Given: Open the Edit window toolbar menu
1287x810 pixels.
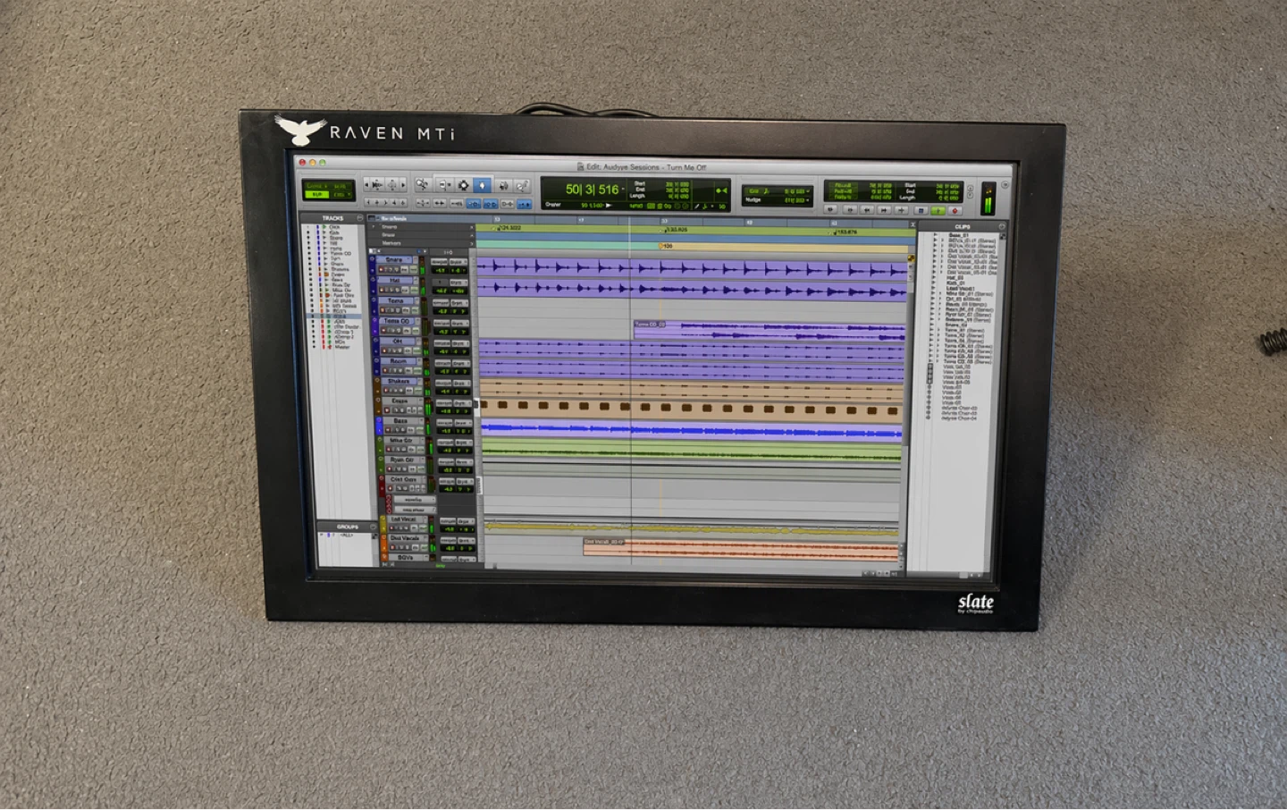Looking at the screenshot, I should [1005, 185].
